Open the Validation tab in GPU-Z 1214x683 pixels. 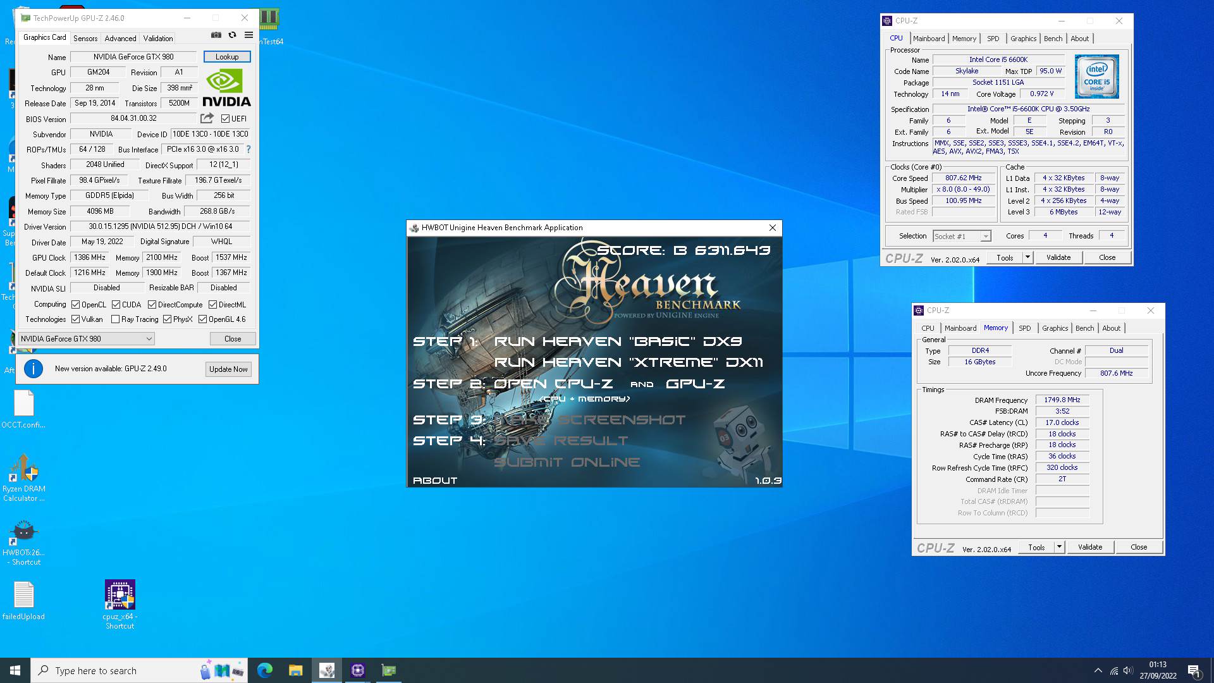point(158,39)
